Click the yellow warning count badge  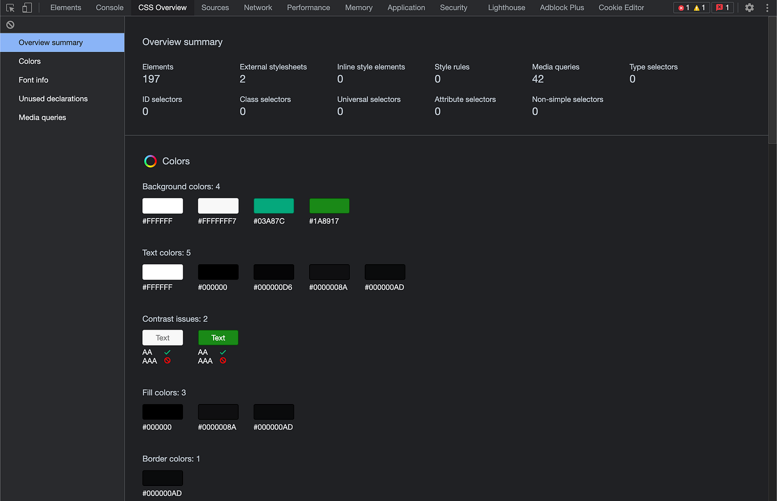click(x=700, y=8)
